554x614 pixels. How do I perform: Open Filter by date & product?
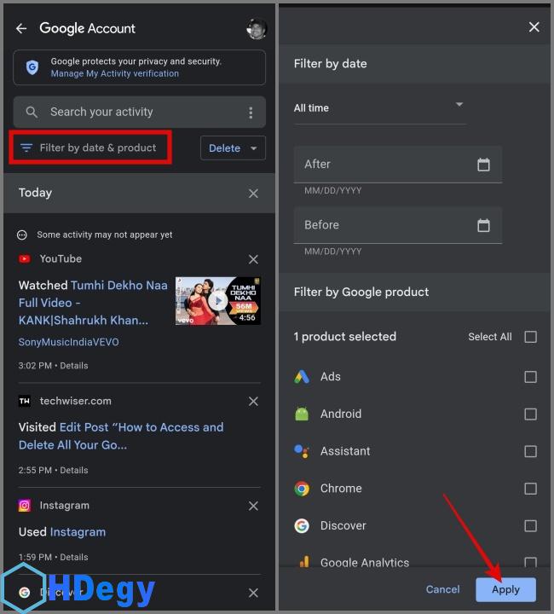(x=89, y=148)
